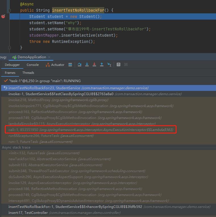216x217 pixels.
Task: Click studentMapper in the insertSelective line
Action: (x=44, y=35)
